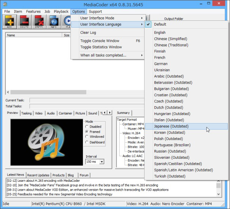
Task: Open the File menu
Action: click(7, 12)
